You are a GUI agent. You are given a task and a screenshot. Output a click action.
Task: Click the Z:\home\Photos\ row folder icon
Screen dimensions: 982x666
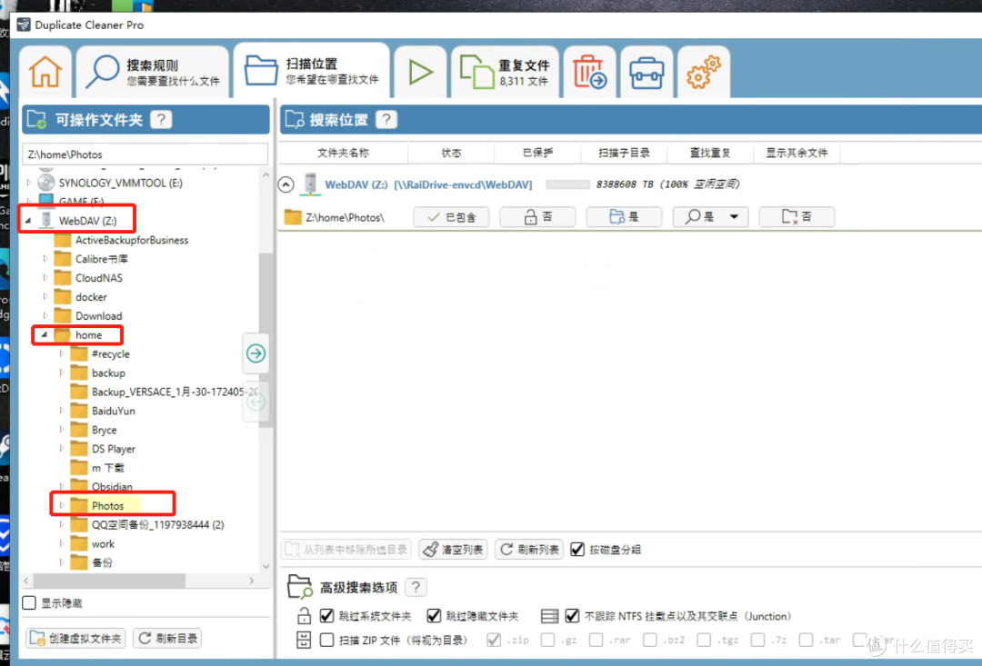(x=293, y=216)
